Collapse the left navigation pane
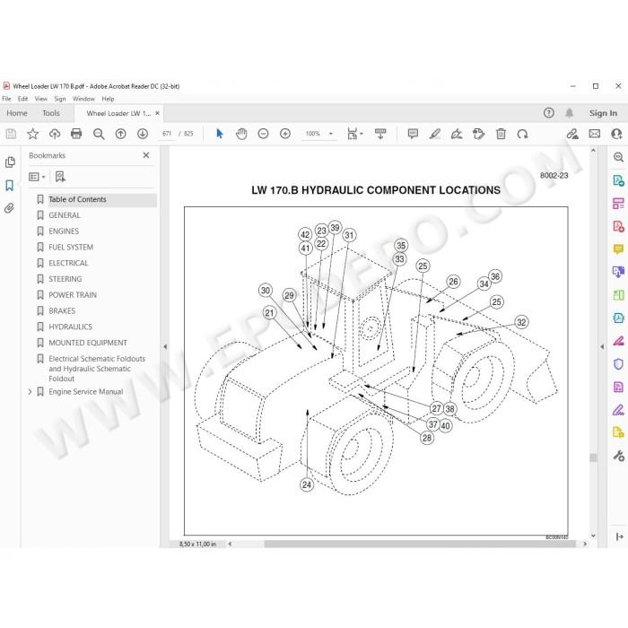This screenshot has width=628, height=628. (165, 347)
